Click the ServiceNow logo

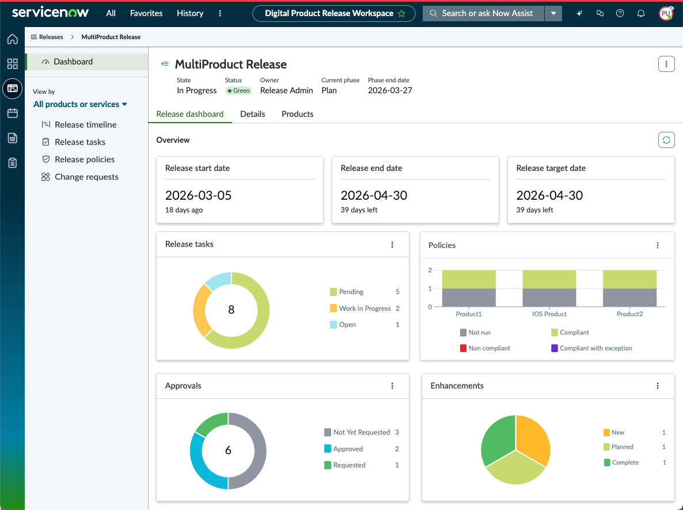point(51,13)
